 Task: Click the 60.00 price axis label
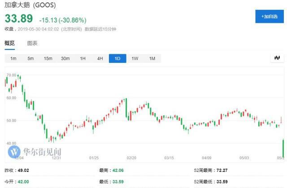pos(11,98)
